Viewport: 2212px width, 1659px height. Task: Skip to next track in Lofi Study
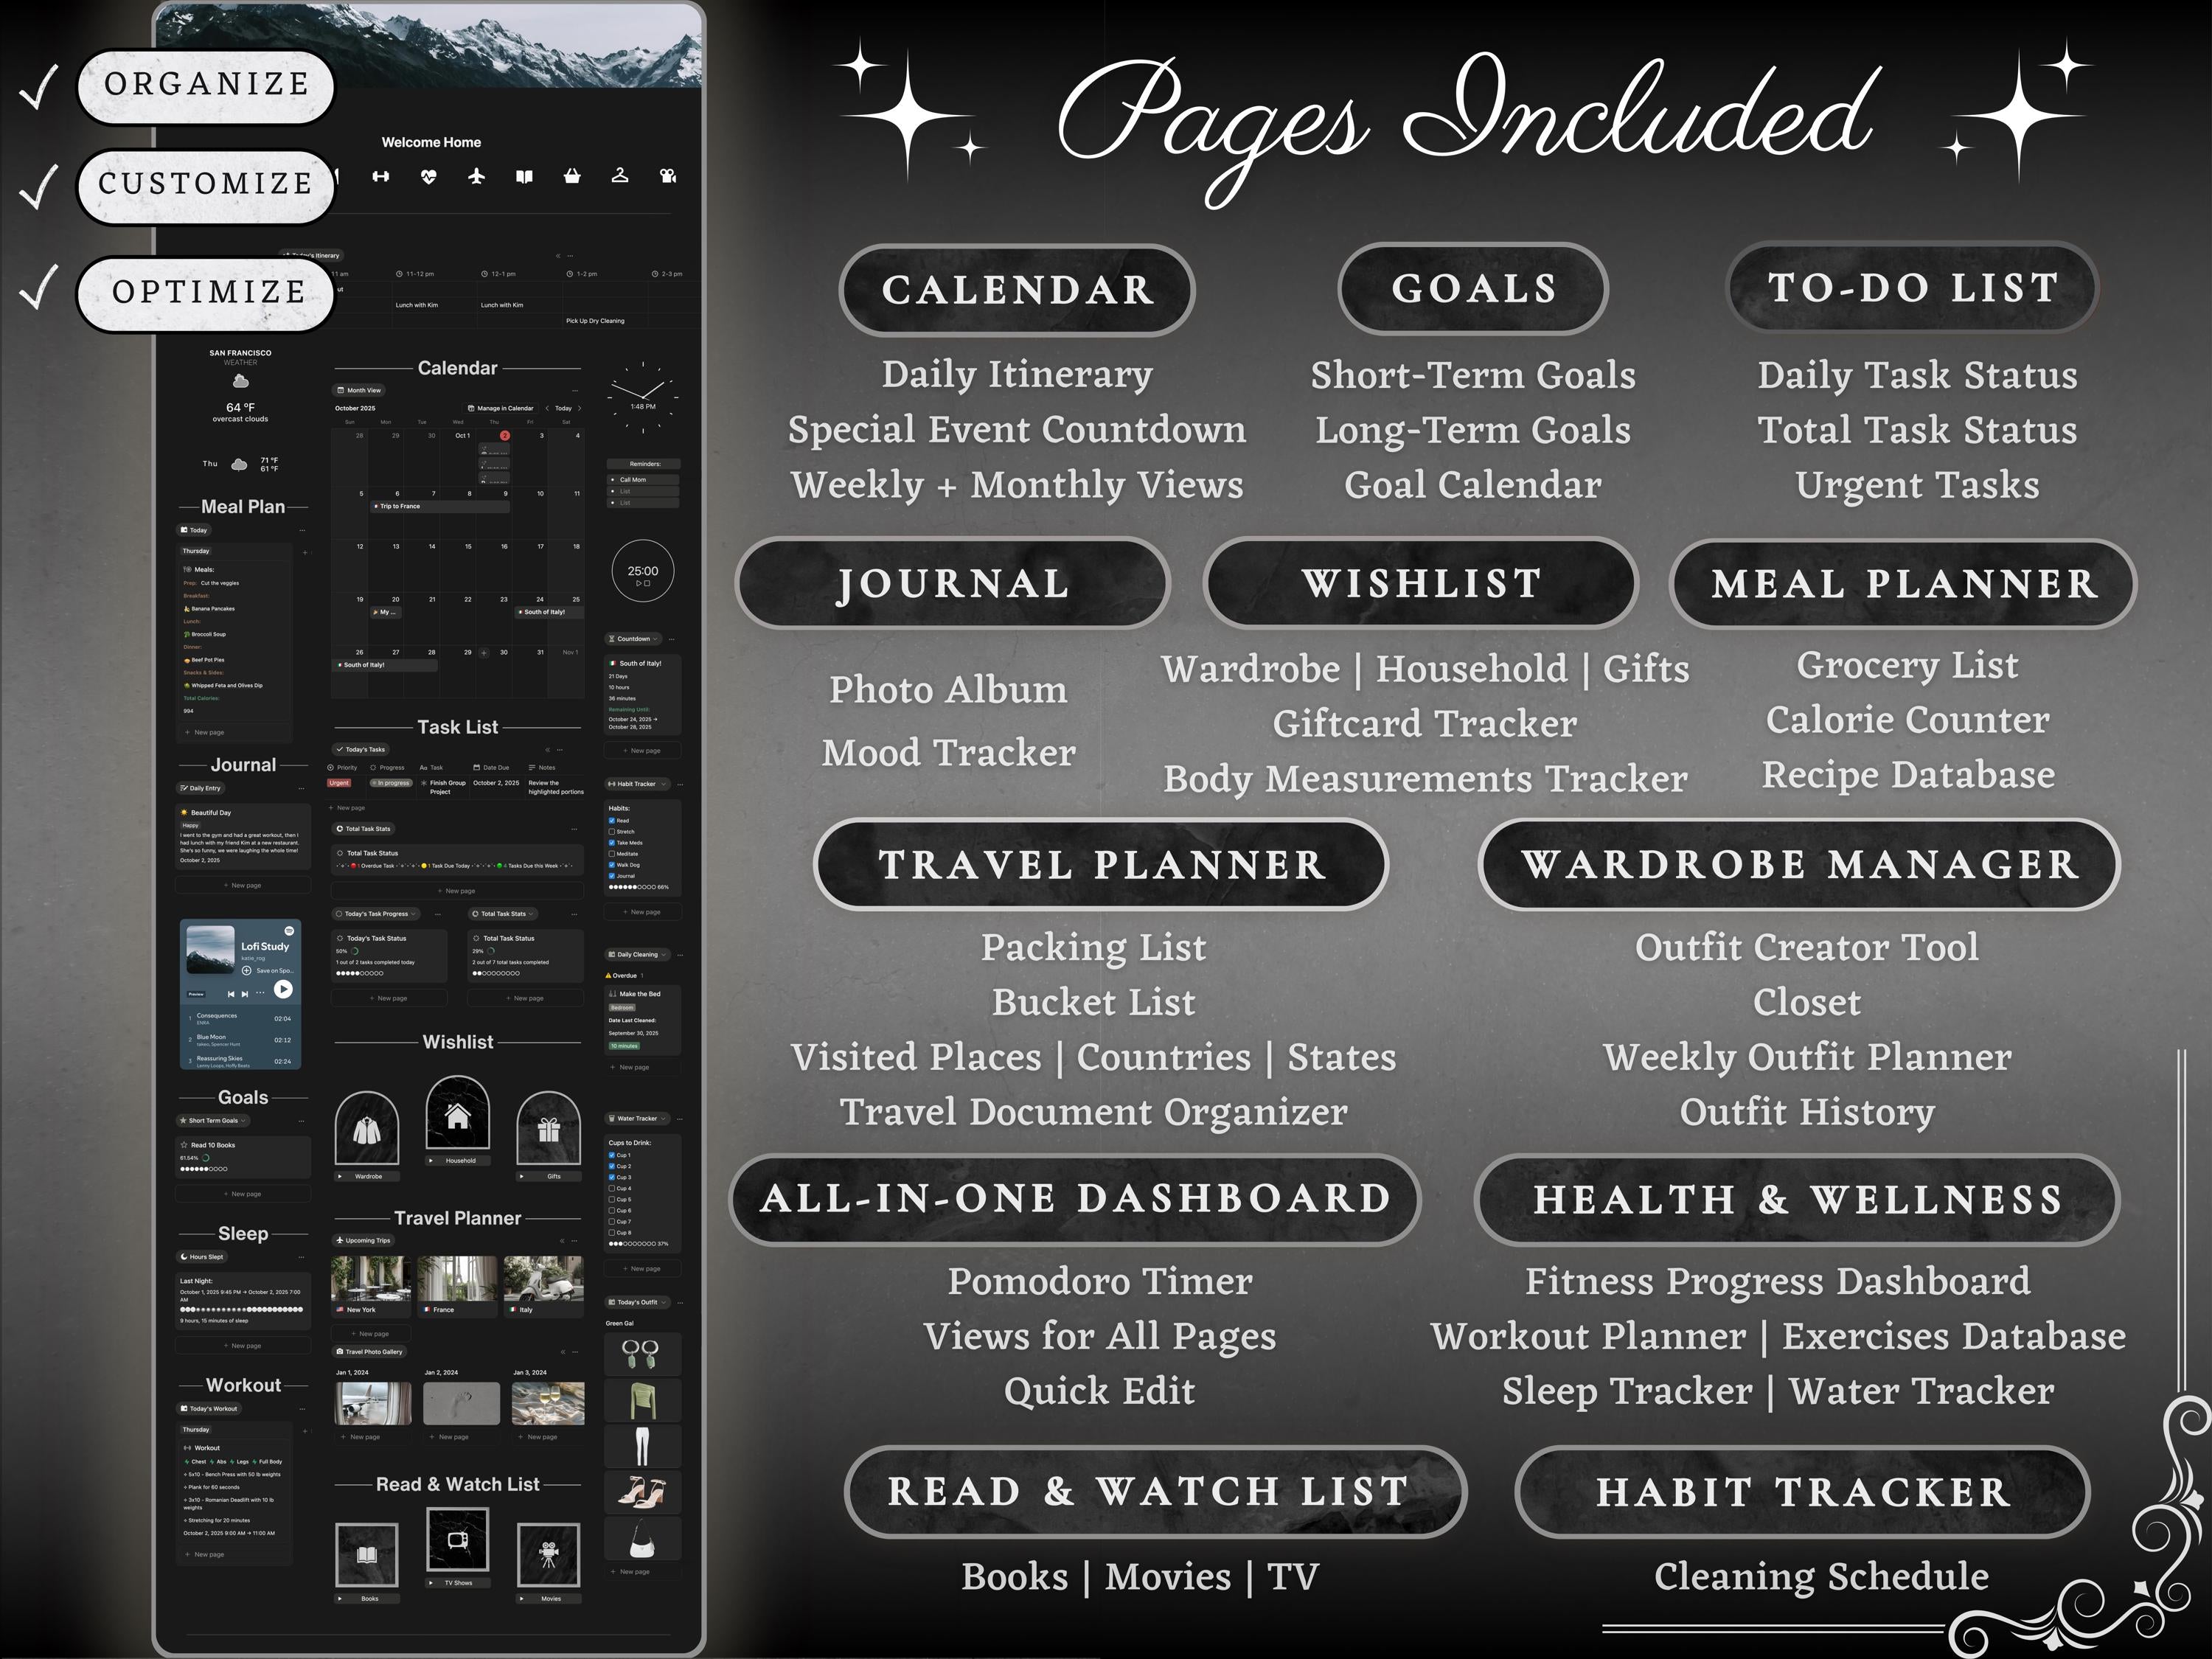click(x=245, y=994)
